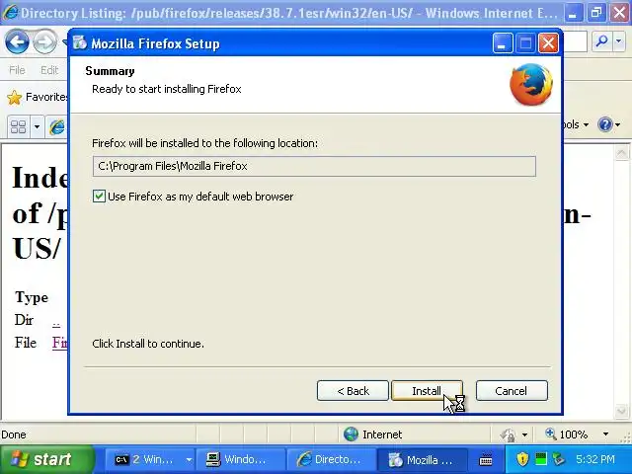632x474 pixels.
Task: Cancel the Firefox setup
Action: pos(512,391)
